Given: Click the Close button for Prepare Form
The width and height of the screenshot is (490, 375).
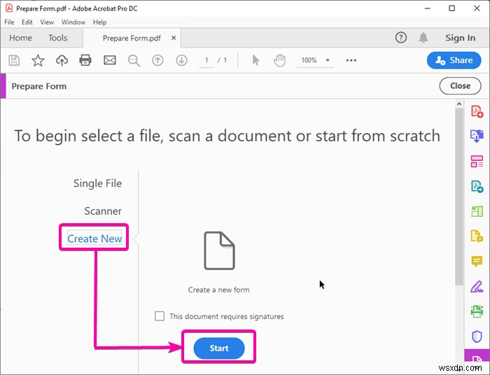Looking at the screenshot, I should click(x=460, y=86).
